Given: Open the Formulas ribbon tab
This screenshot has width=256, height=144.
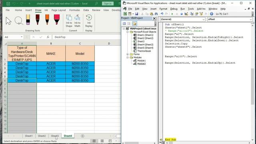Looking at the screenshot, I should (75, 10).
